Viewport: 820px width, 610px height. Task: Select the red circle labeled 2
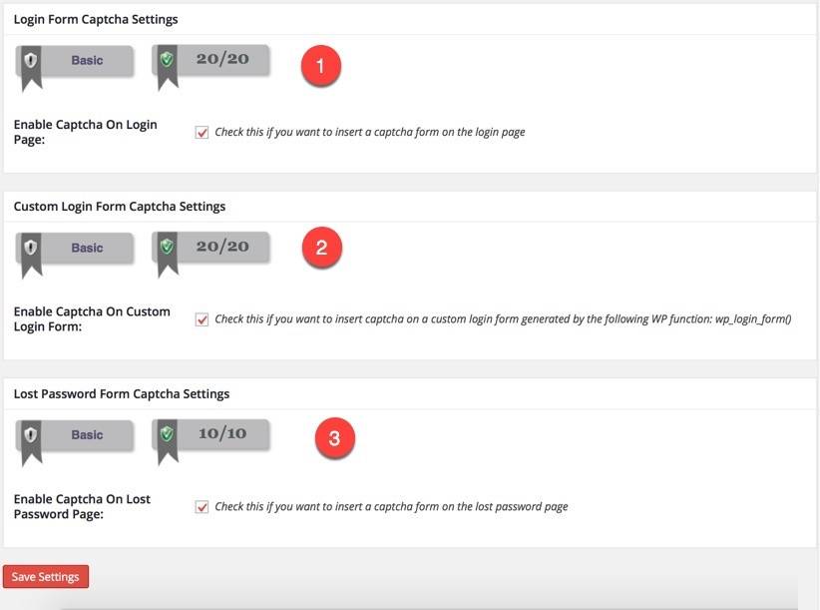pos(320,247)
